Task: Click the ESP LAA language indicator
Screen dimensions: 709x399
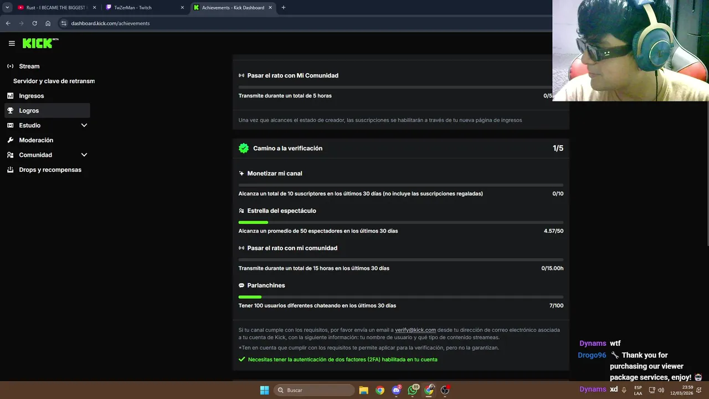Action: point(638,390)
